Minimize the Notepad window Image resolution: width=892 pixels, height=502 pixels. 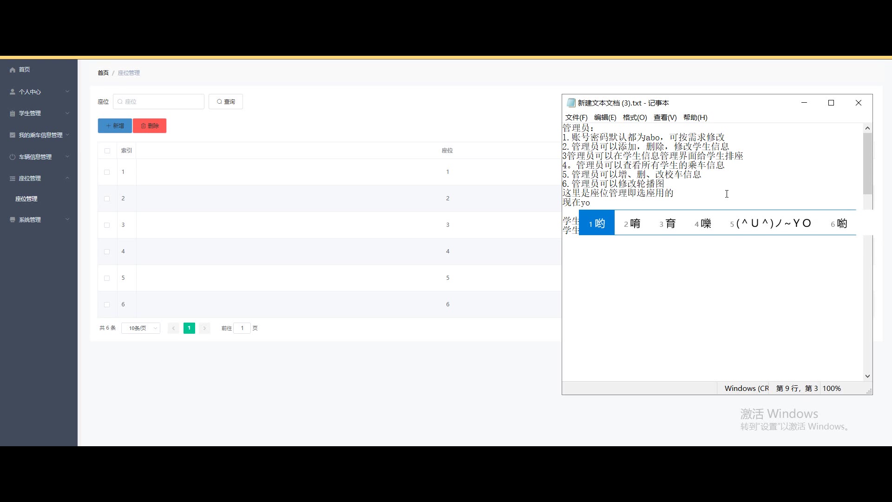coord(804,103)
